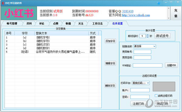Click the 方式 column header
This screenshot has height=112, width=182.
click(x=93, y=33)
